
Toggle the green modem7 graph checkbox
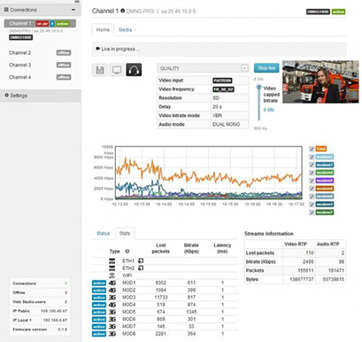click(x=312, y=213)
